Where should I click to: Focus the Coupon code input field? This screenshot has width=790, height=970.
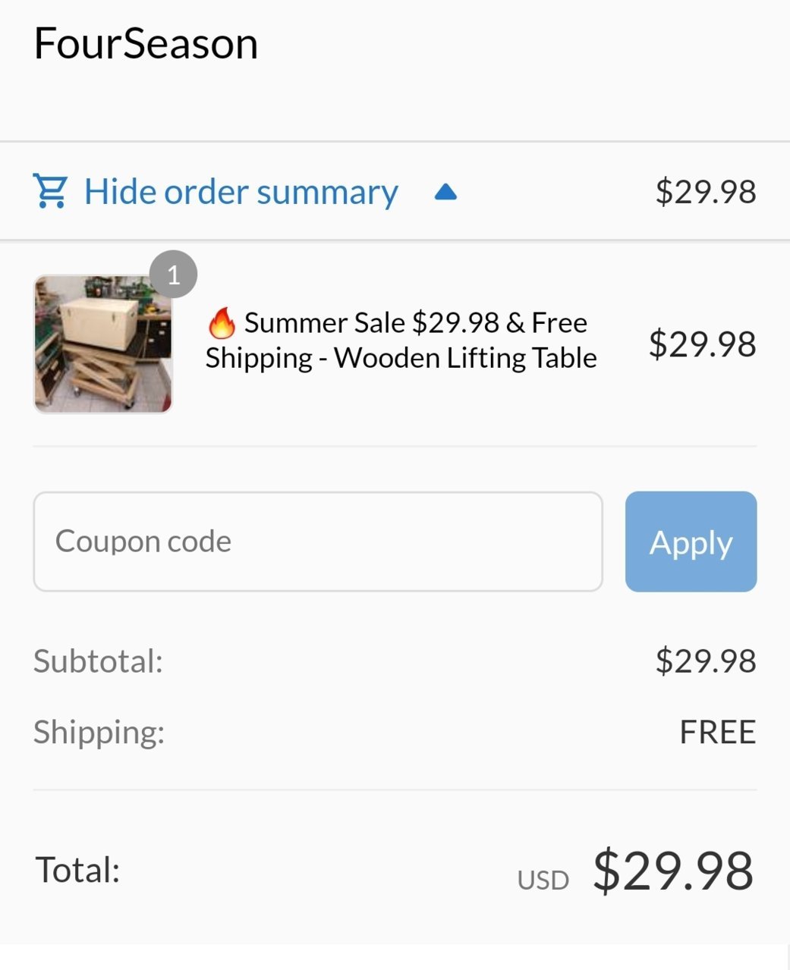tap(318, 542)
